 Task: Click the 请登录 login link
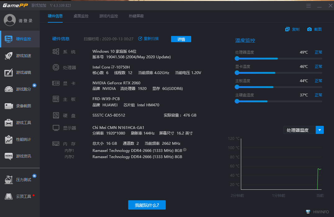tap(25, 21)
